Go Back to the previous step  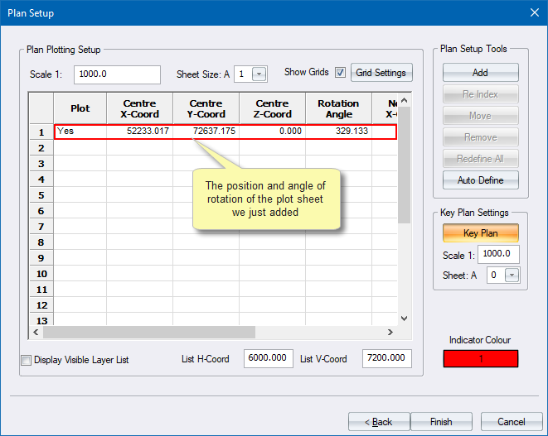[378, 422]
